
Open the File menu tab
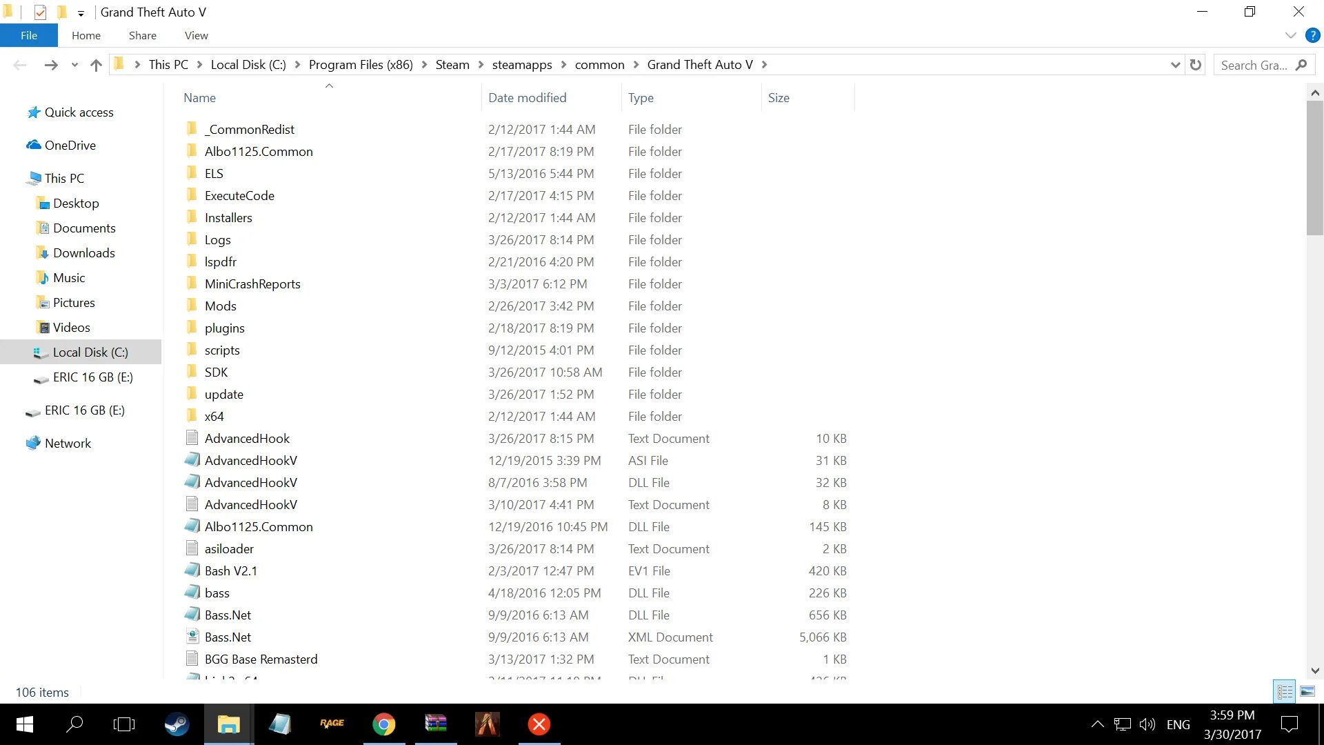click(29, 36)
